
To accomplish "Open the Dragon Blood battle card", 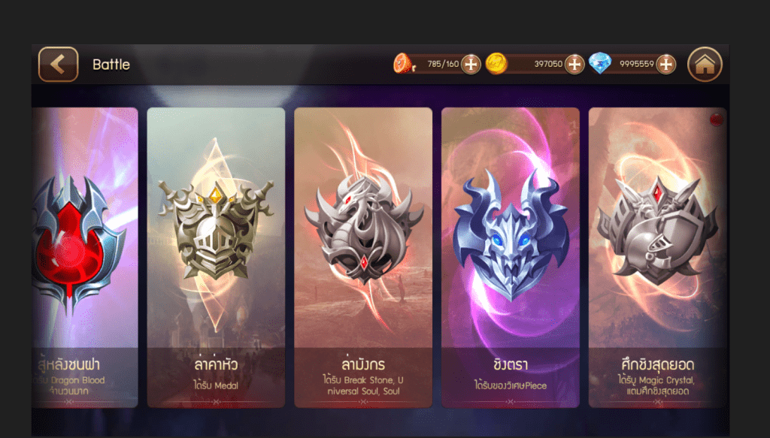I will point(85,258).
